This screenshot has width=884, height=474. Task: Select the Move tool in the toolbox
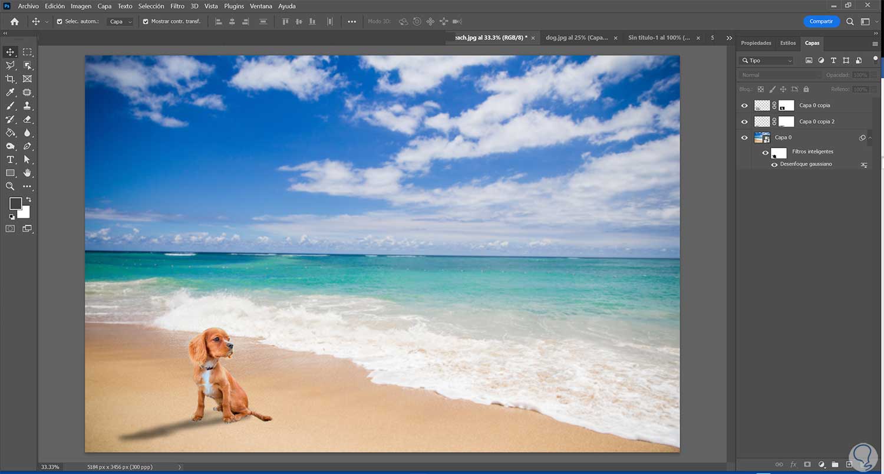10,52
